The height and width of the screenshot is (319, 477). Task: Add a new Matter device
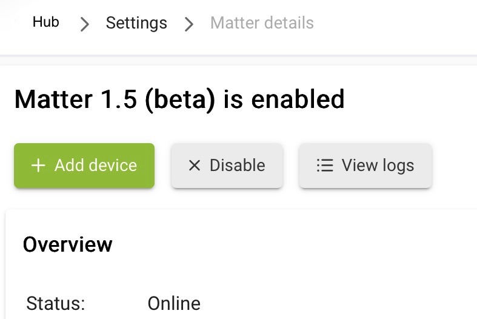pos(84,166)
